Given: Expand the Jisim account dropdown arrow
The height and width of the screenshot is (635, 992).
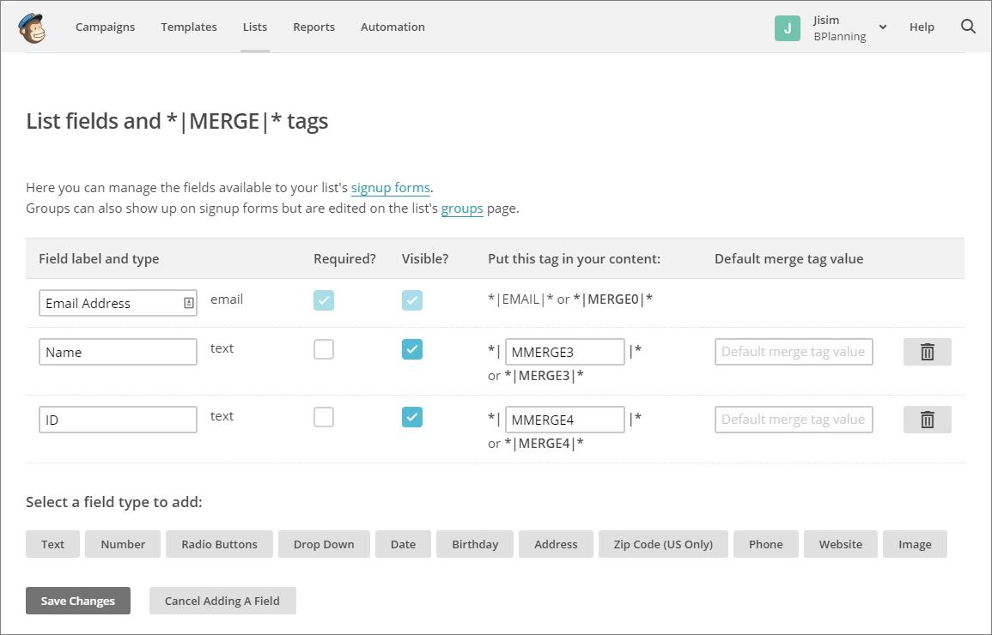Looking at the screenshot, I should [883, 27].
